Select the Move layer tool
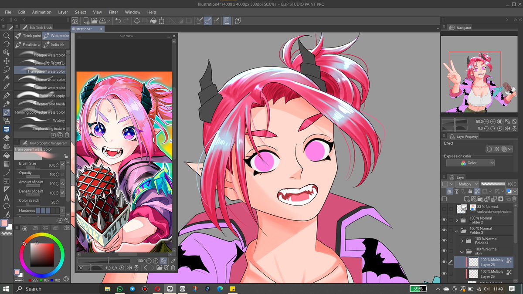 7,61
